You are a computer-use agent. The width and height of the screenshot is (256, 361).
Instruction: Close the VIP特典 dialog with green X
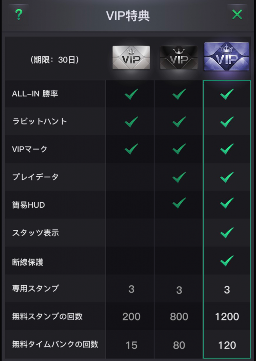(x=237, y=14)
